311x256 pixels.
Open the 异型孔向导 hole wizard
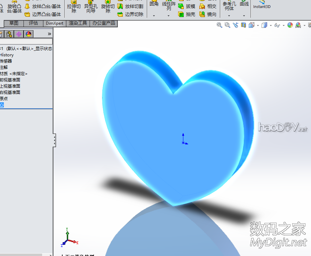click(91, 8)
